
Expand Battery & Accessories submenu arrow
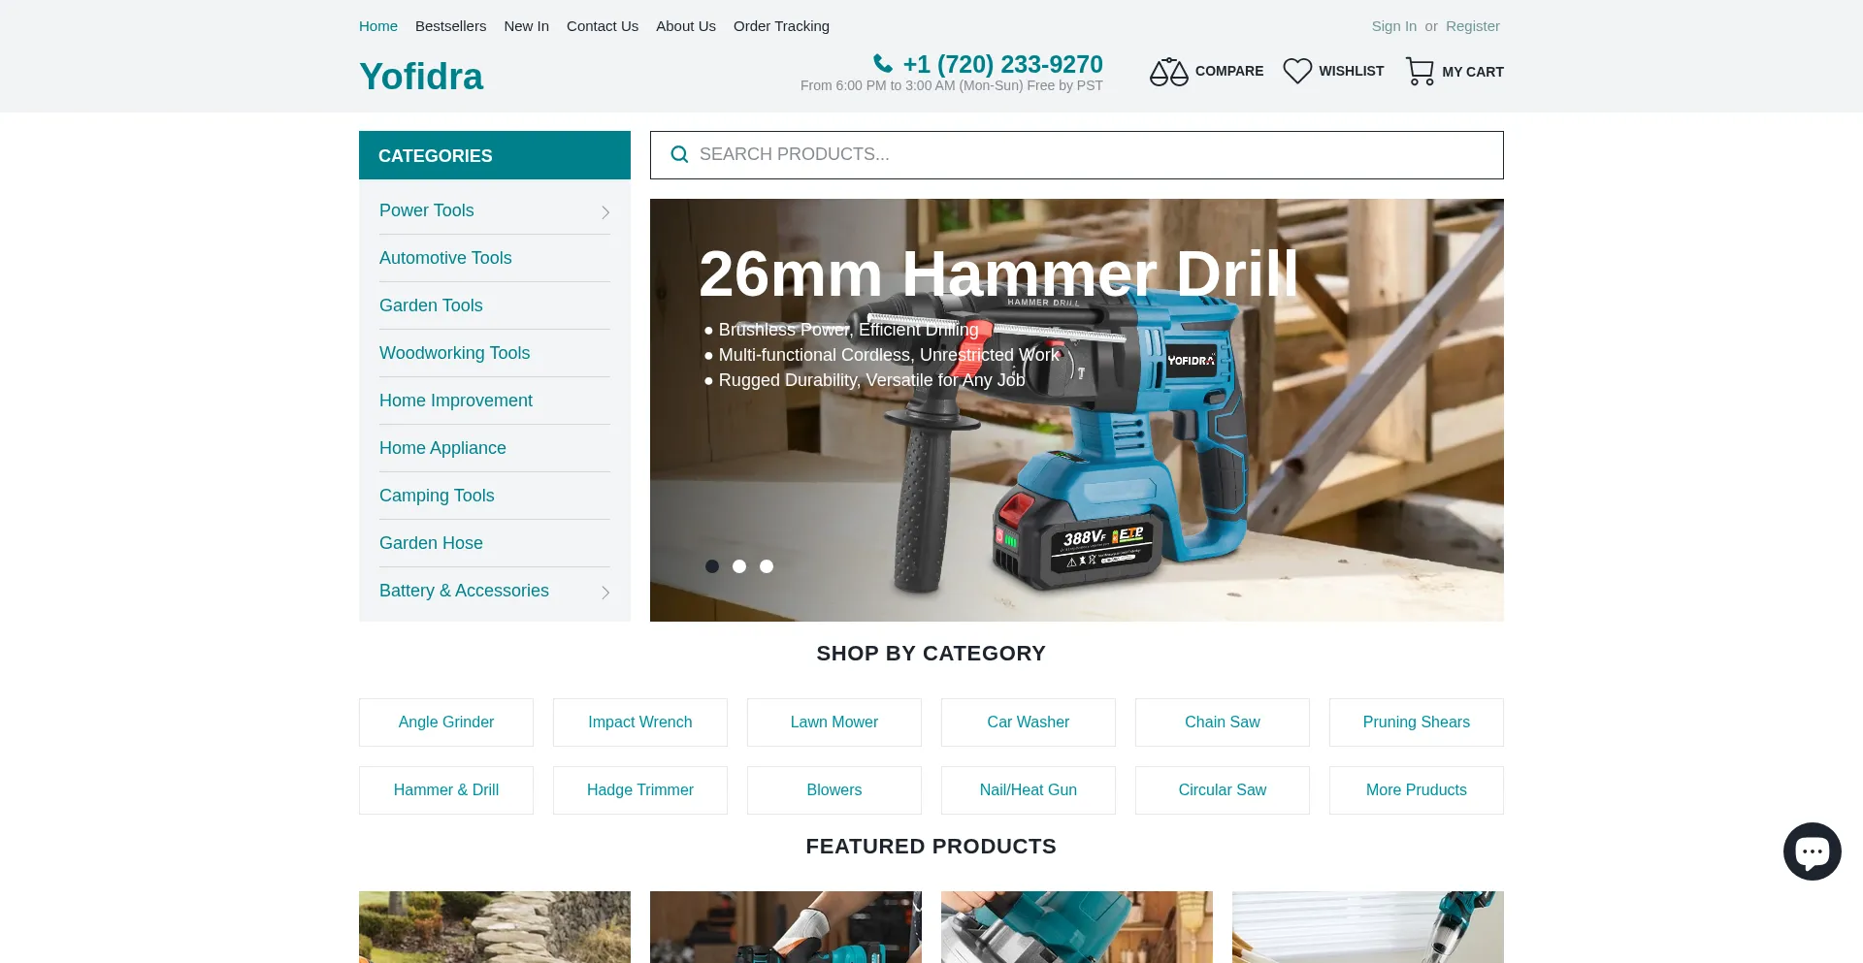(x=605, y=593)
